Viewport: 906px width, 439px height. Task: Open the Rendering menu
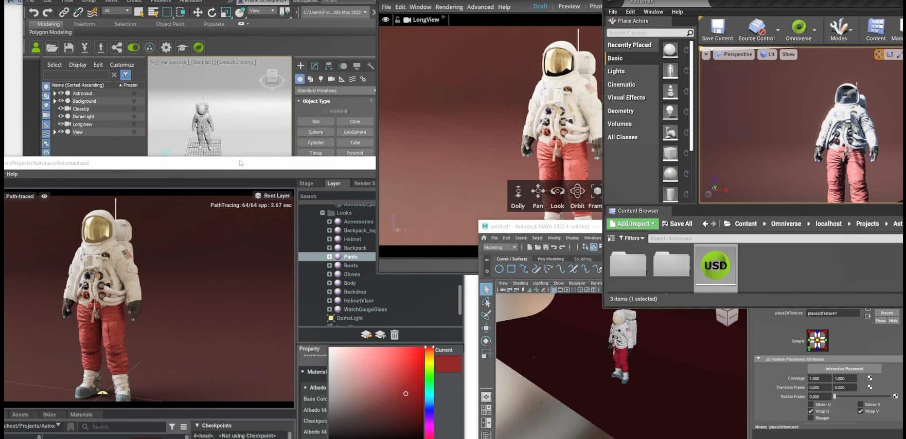(x=449, y=7)
